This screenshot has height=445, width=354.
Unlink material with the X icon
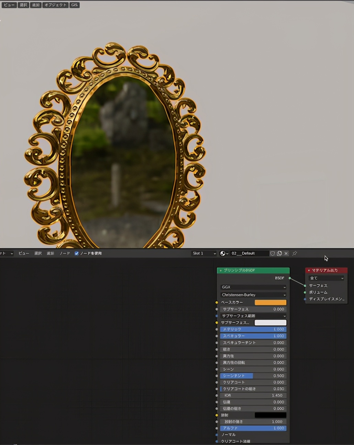point(286,253)
